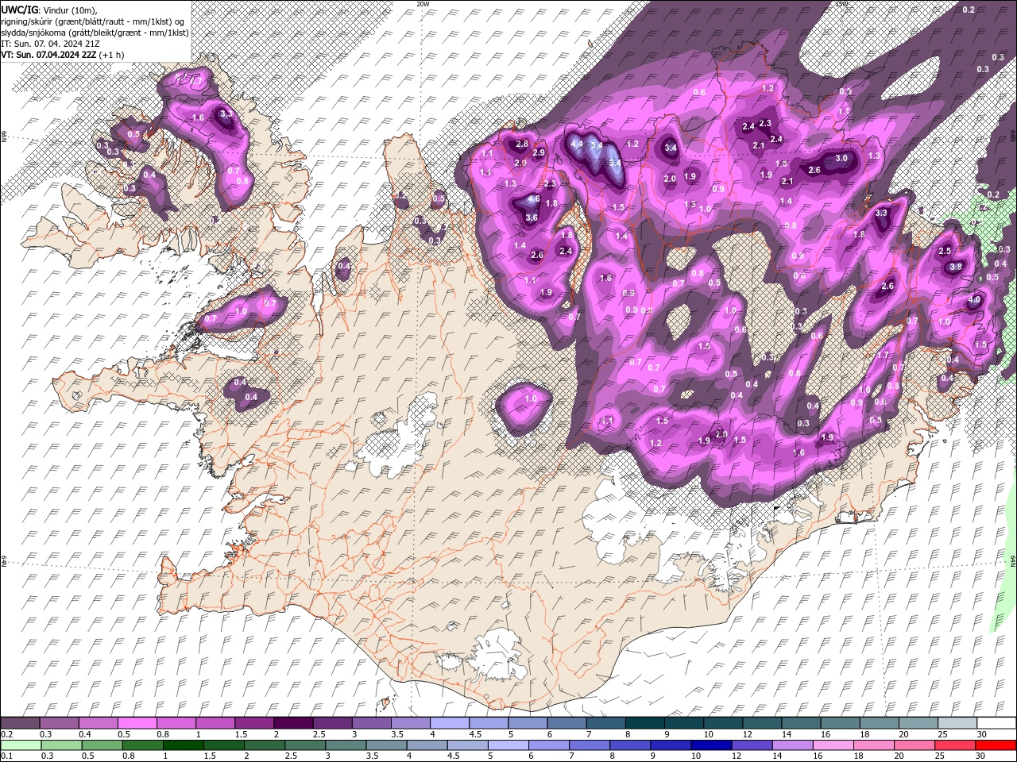The image size is (1017, 762).
Task: Pick the white swatch after 30 in top legend row
Action: [x=996, y=723]
